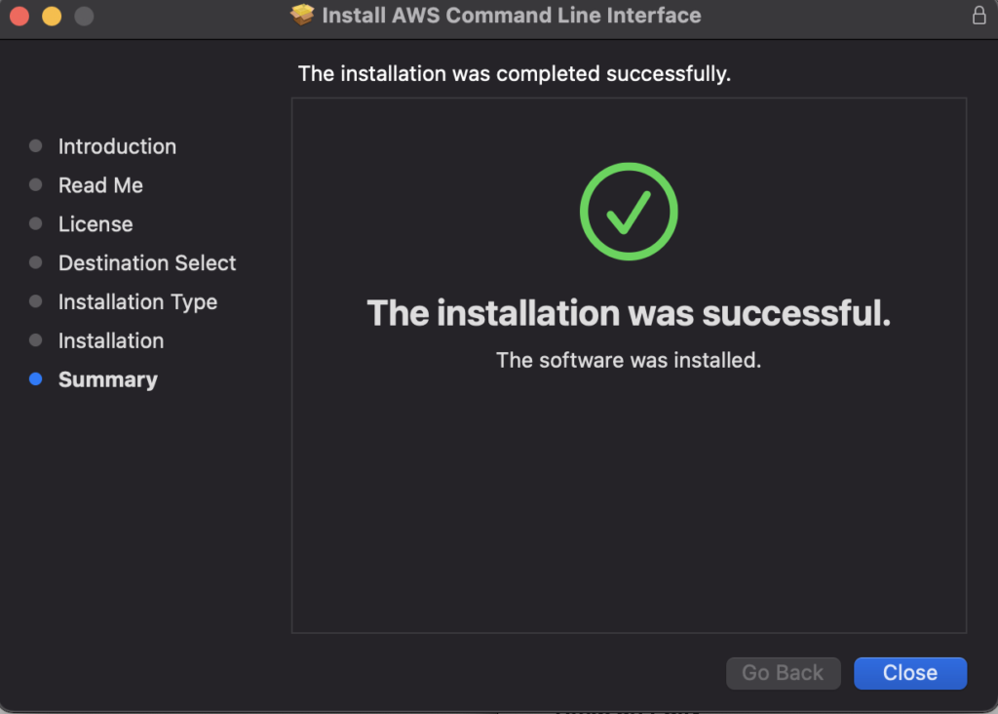
Task: Click the blue dot beside Summary
Action: click(35, 379)
